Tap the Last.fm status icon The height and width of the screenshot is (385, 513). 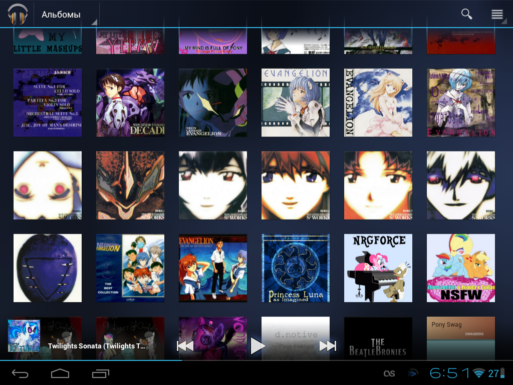(389, 373)
